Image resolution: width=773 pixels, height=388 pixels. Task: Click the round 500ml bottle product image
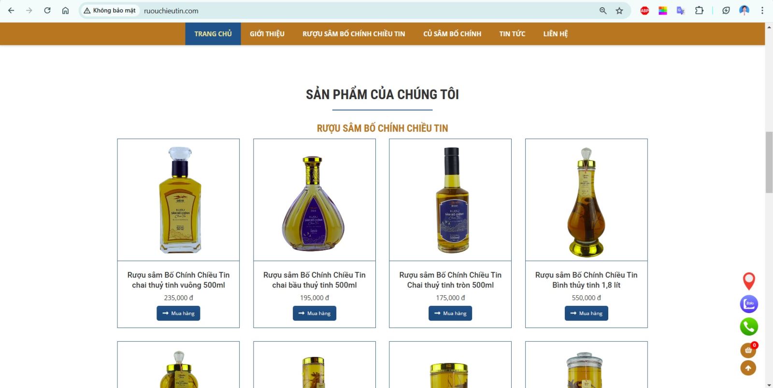tap(450, 200)
